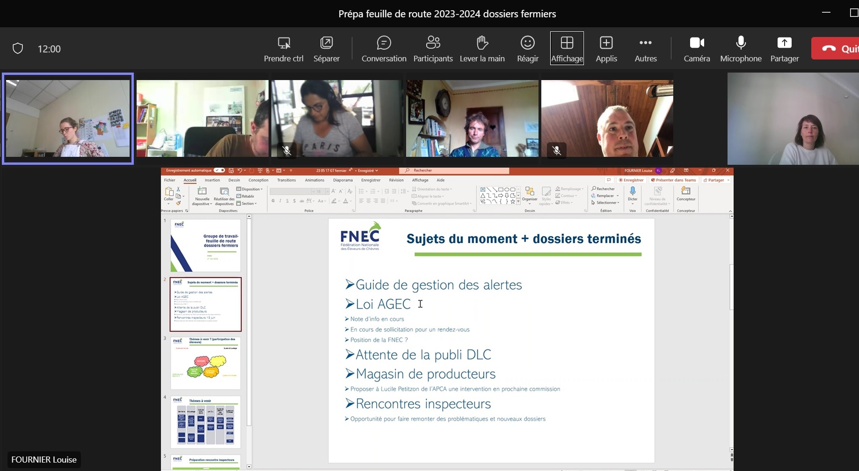Viewport: 859px width, 471px height.
Task: Toggle bold G formatting button
Action: (273, 201)
